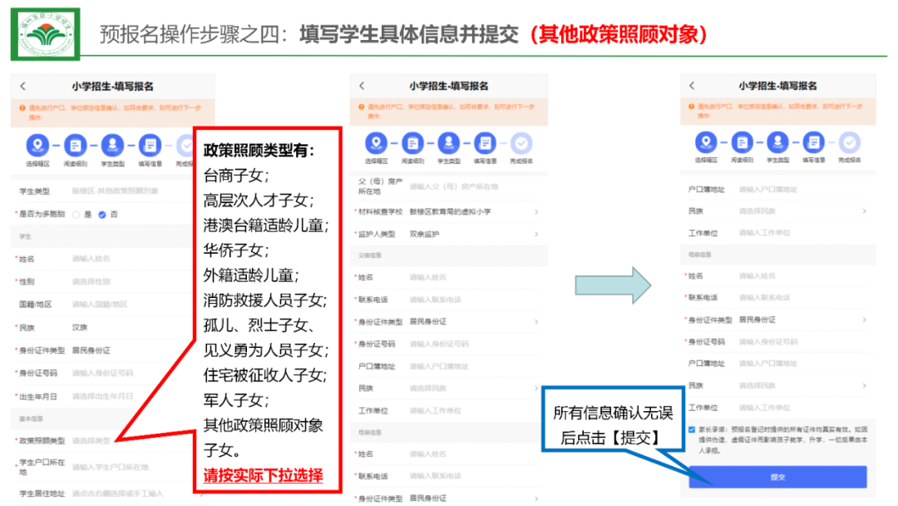The height and width of the screenshot is (506, 898).
Task: Expand 监护人类型 selector in middle panel
Action: pyautogui.click(x=470, y=234)
